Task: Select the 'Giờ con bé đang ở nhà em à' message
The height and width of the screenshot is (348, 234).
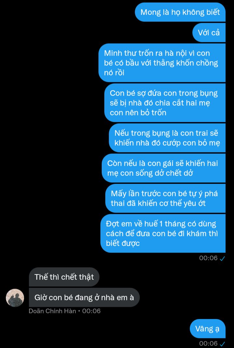Action: click(84, 297)
